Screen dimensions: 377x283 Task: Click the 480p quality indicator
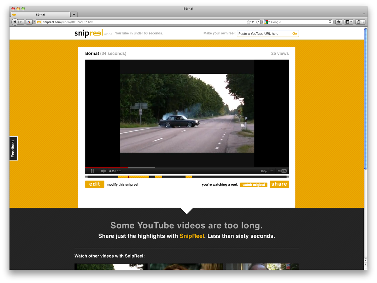click(263, 171)
